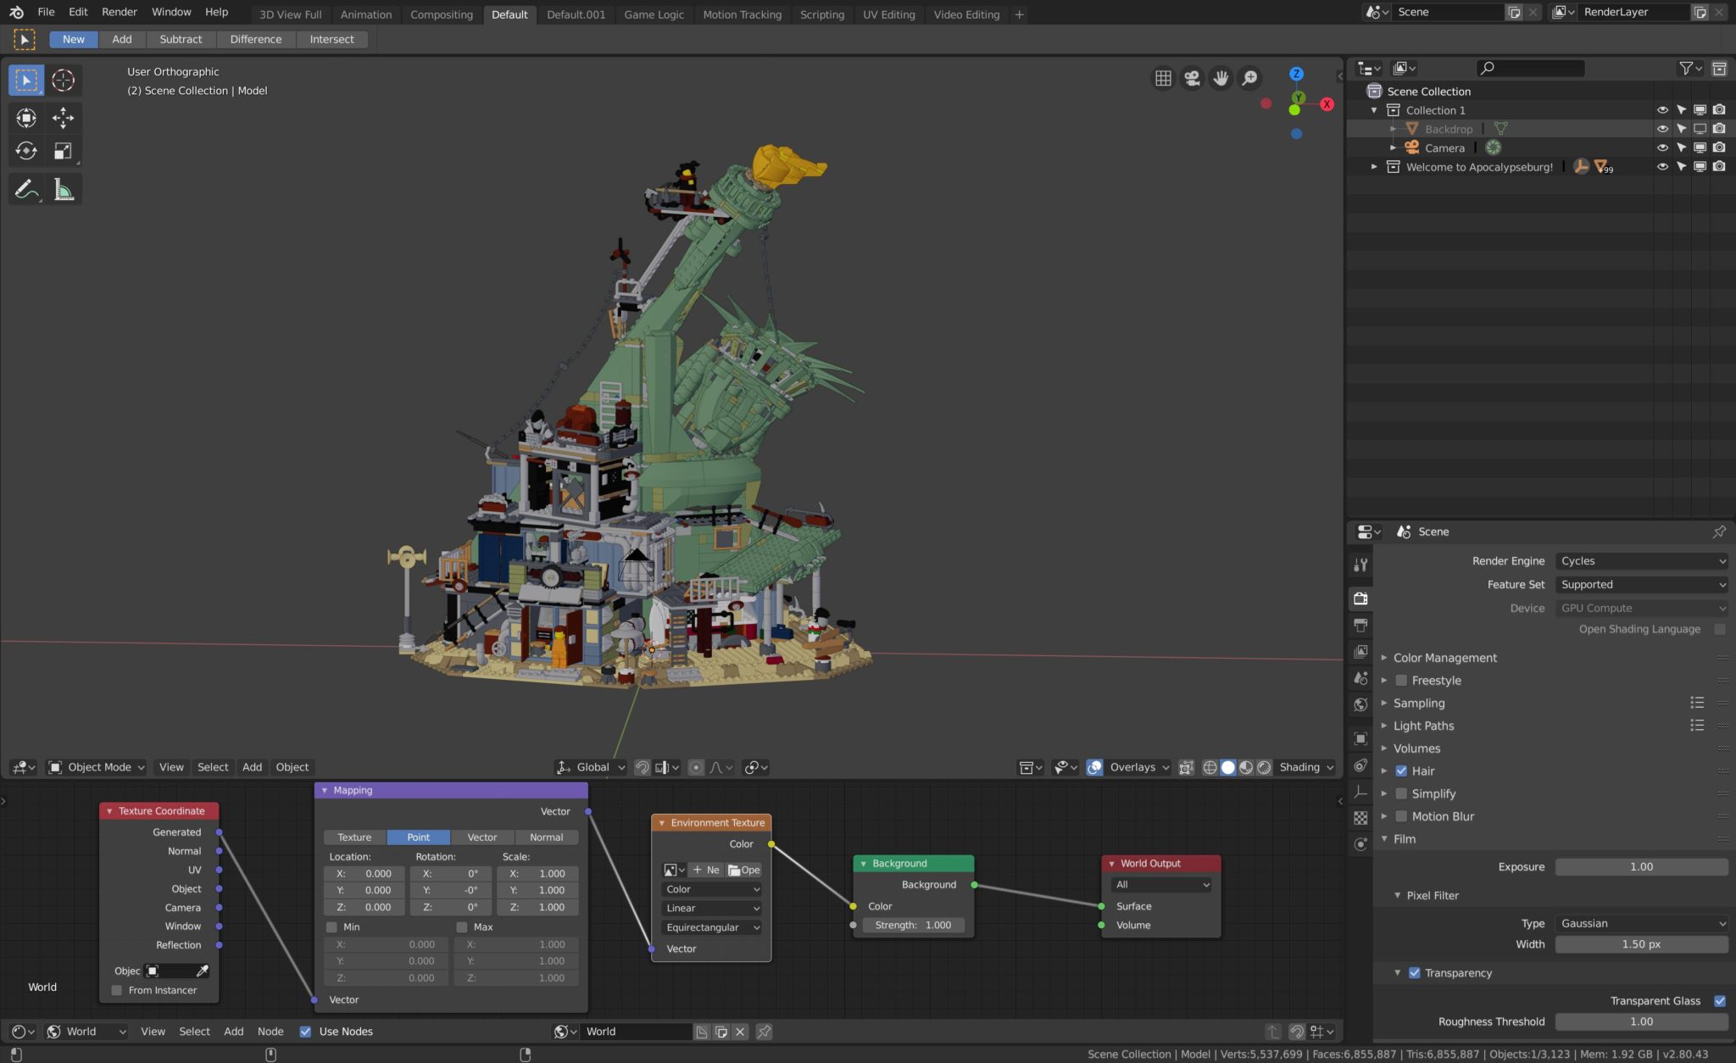Activate the Rotate tool

click(x=26, y=151)
